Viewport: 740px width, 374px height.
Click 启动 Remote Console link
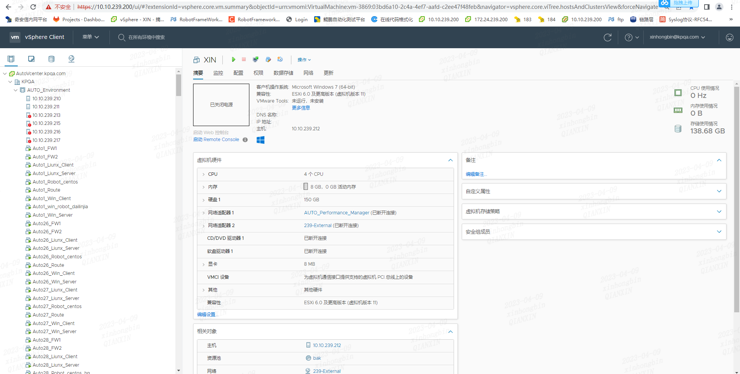tap(216, 140)
